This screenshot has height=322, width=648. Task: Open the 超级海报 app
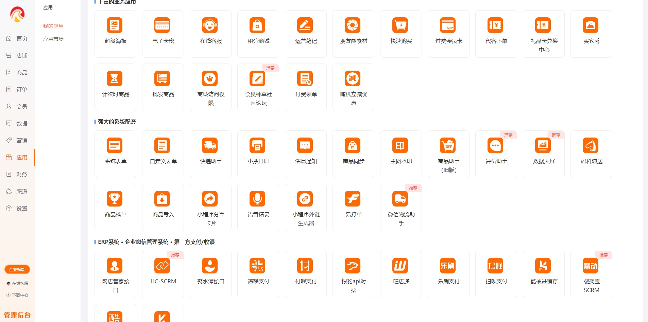[115, 34]
